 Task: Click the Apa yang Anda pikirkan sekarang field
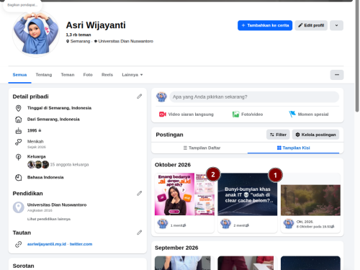[254, 97]
